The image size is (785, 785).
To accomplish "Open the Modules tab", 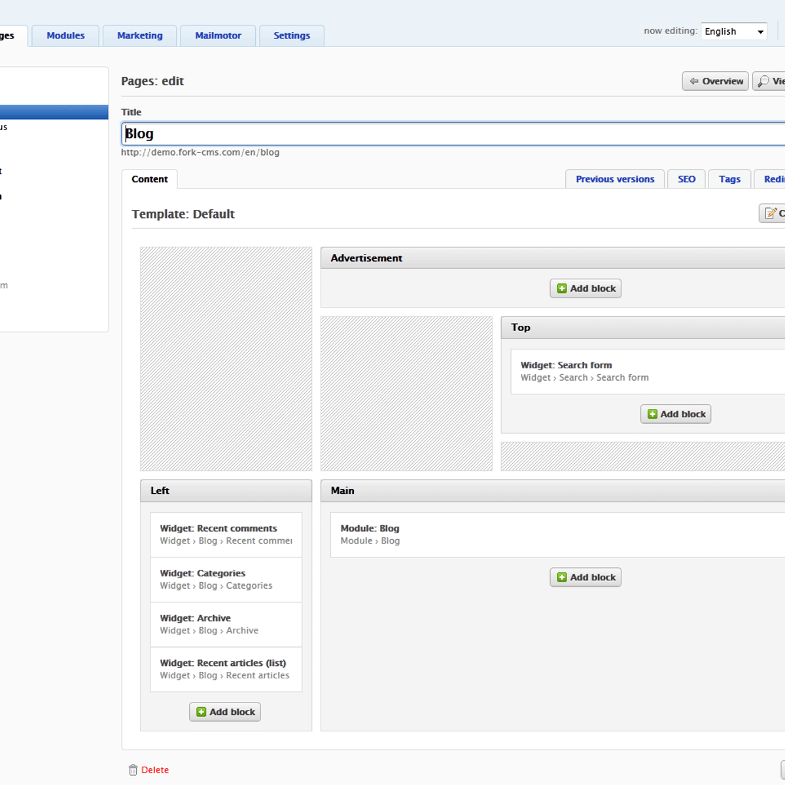I will [65, 36].
